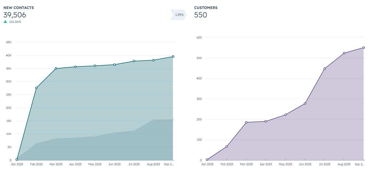376x171 pixels.
Task: Click the final data point on Customers chart
Action: pos(364,48)
